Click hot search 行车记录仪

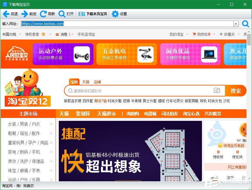[175, 101]
